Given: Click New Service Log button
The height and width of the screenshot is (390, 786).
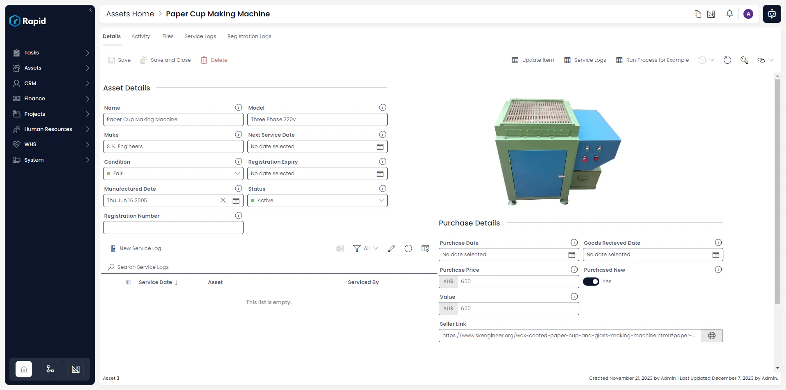Looking at the screenshot, I should (136, 248).
